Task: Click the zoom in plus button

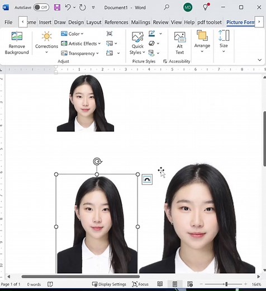Action: click(245, 284)
